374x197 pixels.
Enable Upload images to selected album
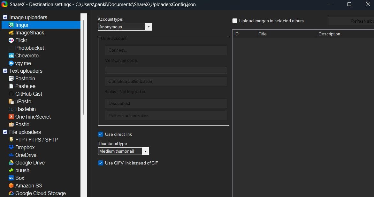[235, 21]
